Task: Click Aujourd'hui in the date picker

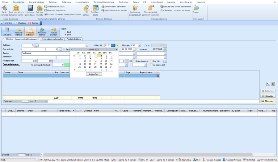Action: pyautogui.click(x=94, y=75)
